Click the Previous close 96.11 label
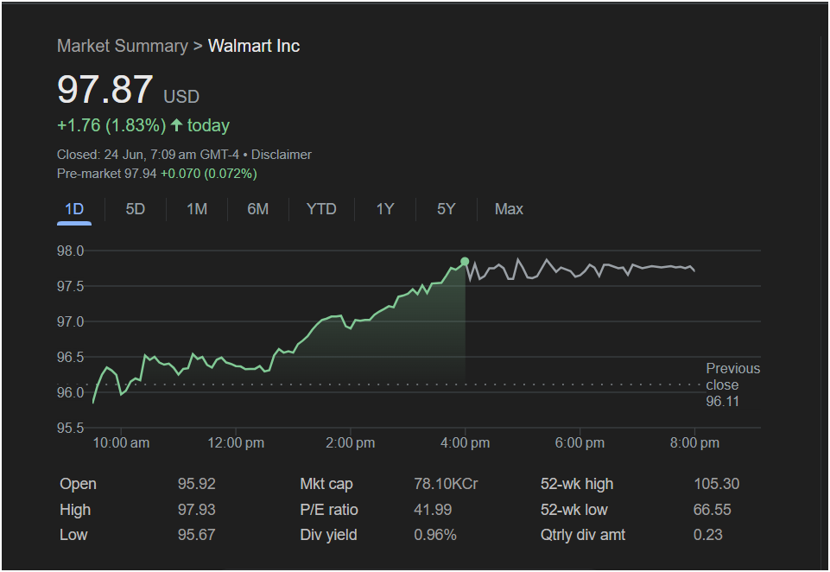 732,385
